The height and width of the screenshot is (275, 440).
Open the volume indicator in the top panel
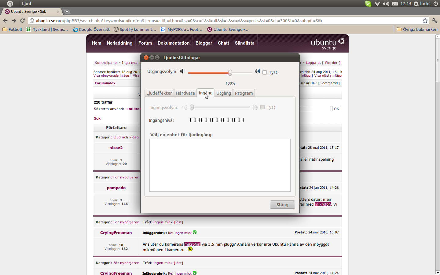pos(386,4)
